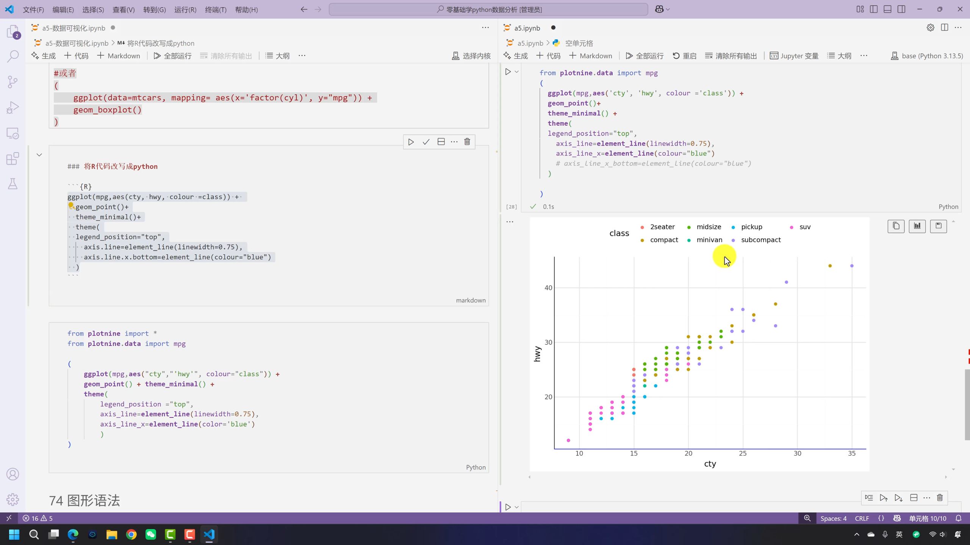Copy plot output to clipboard
Viewport: 970px width, 545px height.
pos(896,226)
